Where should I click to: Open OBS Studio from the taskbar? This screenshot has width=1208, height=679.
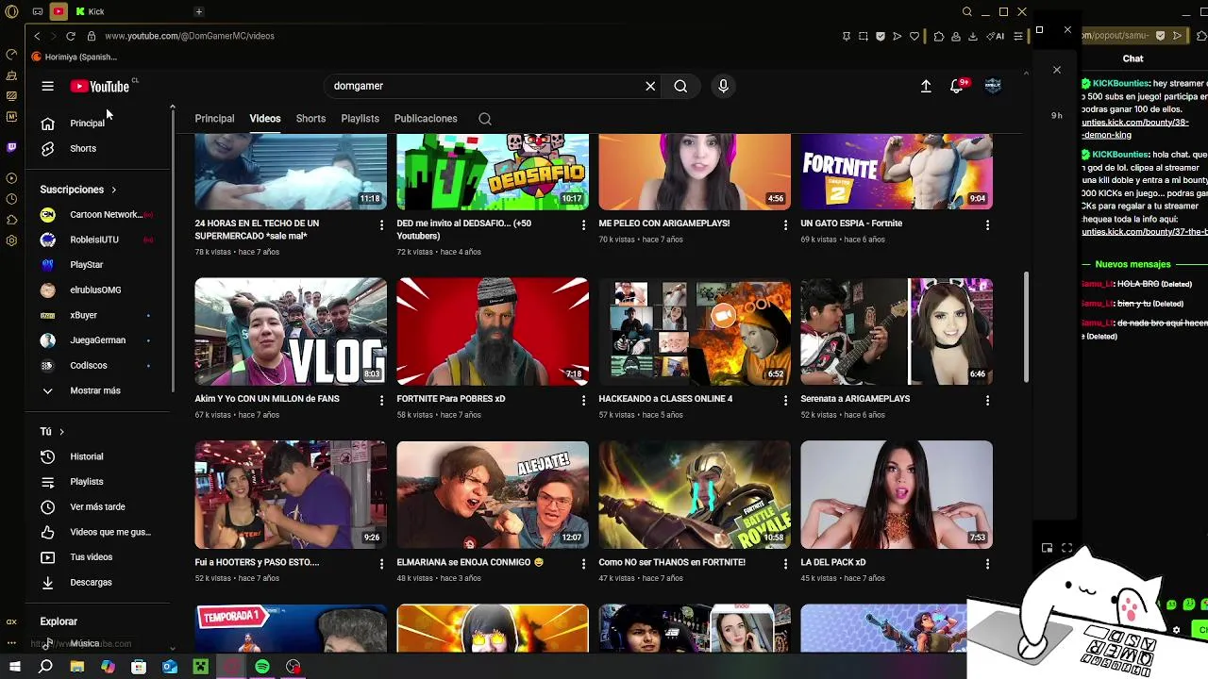coord(294,667)
